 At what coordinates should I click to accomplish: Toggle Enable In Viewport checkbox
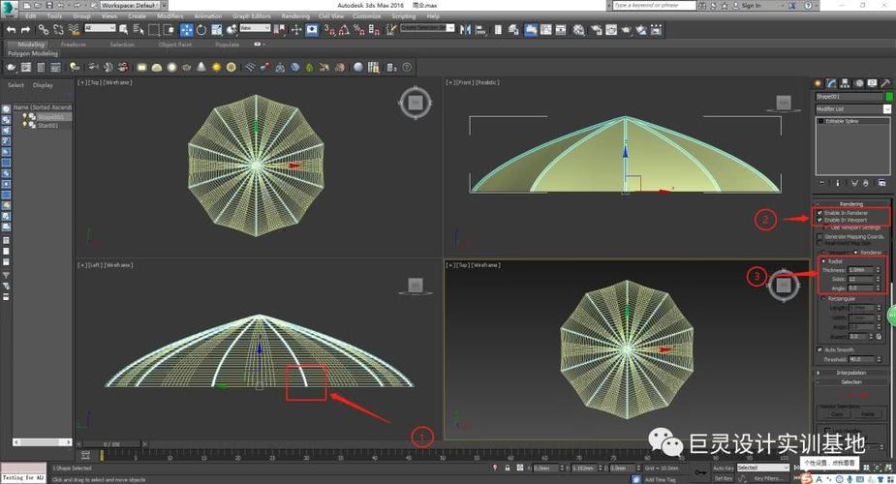(x=820, y=220)
